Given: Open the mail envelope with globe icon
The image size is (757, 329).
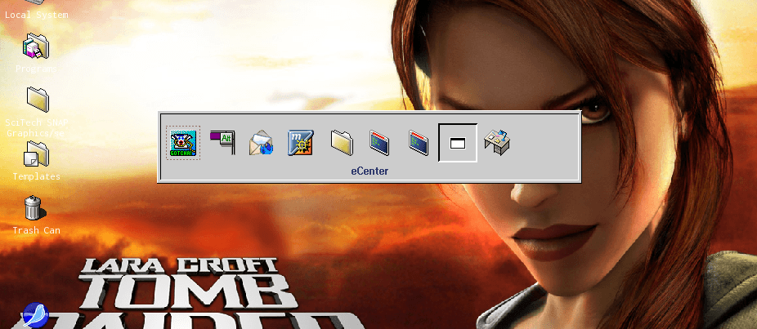Looking at the screenshot, I should pos(261,143).
